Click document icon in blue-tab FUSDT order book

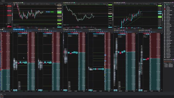(x=27, y=31)
